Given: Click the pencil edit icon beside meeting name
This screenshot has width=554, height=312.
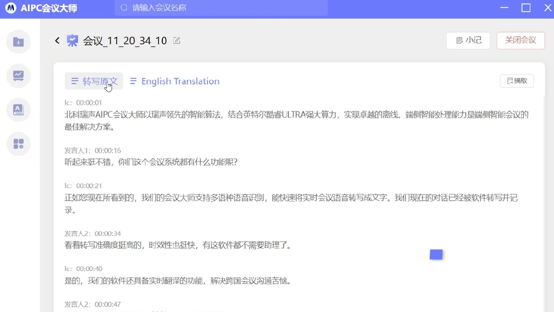Looking at the screenshot, I should coord(177,41).
